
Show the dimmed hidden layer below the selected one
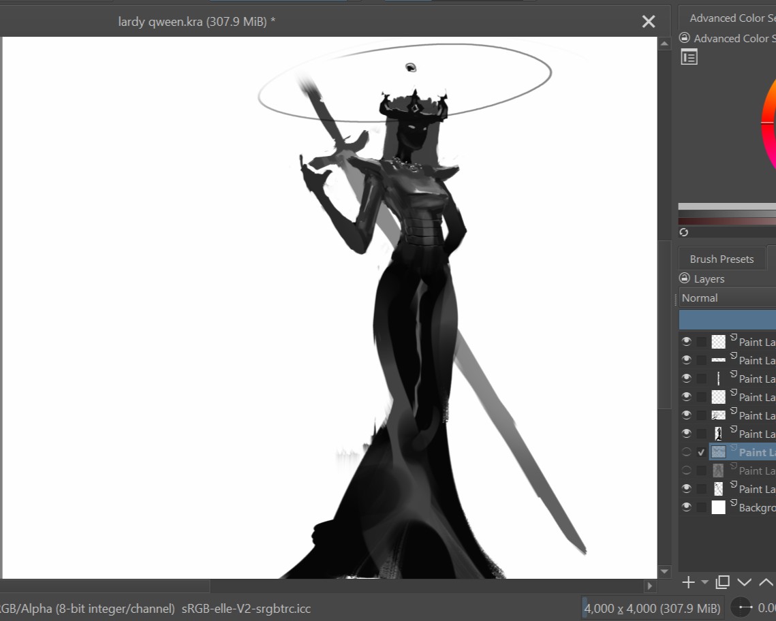tap(686, 470)
